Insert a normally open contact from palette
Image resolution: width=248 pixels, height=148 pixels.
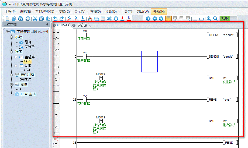coord(56,32)
